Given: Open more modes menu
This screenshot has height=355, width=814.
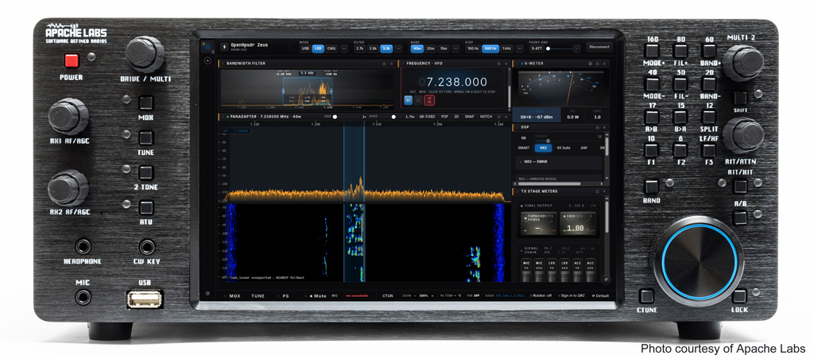Looking at the screenshot, I should (344, 48).
